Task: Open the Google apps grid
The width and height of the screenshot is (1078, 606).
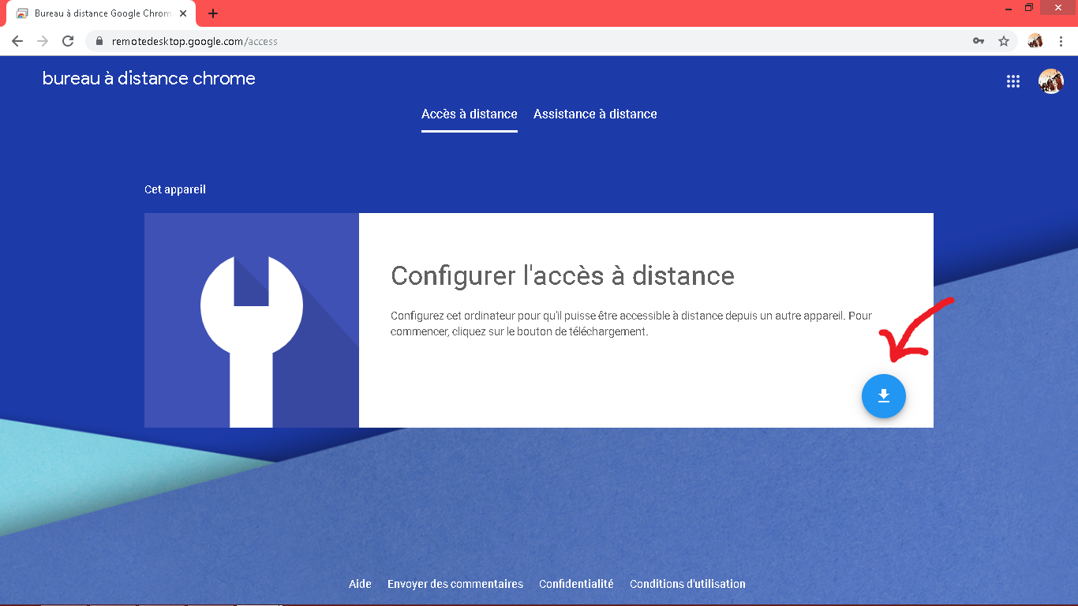Action: click(1013, 81)
